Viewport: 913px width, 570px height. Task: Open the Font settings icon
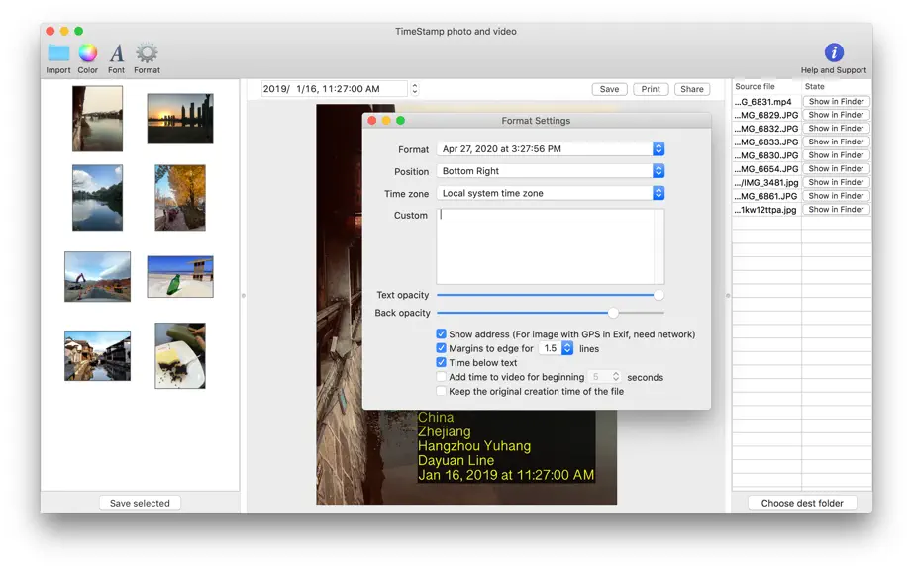[117, 53]
